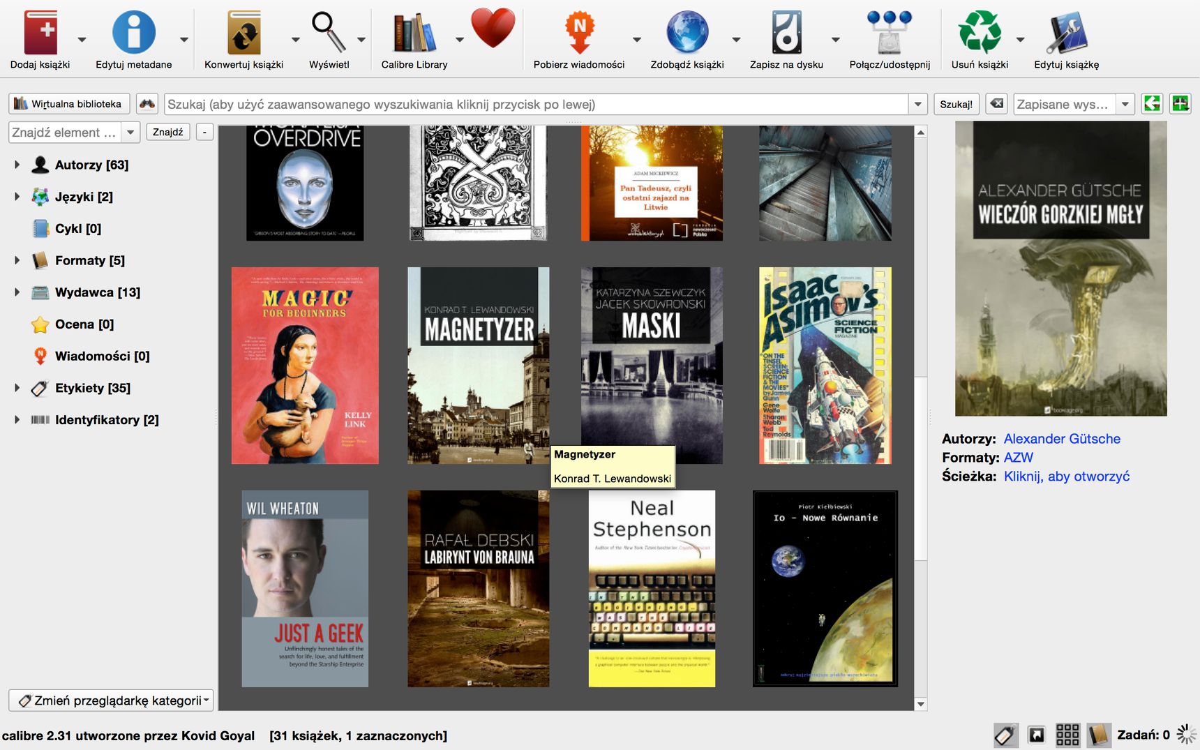Viewport: 1200px width, 750px height.
Task: Clear search with the backspace icon
Action: 997,104
